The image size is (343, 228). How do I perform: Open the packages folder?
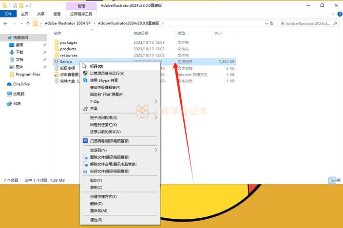69,42
